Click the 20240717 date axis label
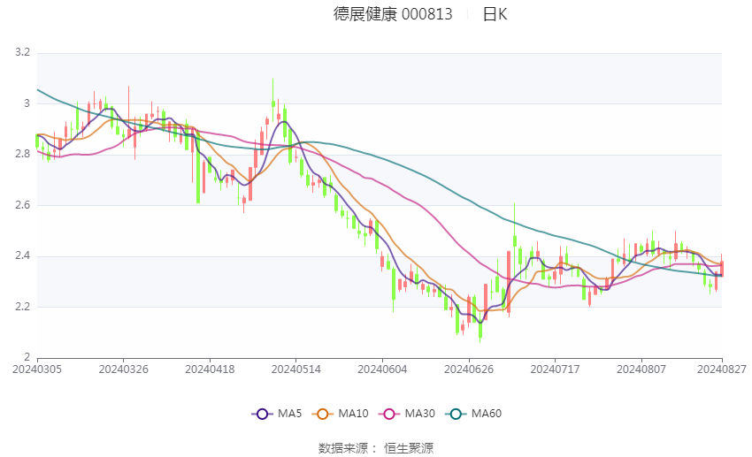The width and height of the screenshot is (752, 457). (x=555, y=369)
